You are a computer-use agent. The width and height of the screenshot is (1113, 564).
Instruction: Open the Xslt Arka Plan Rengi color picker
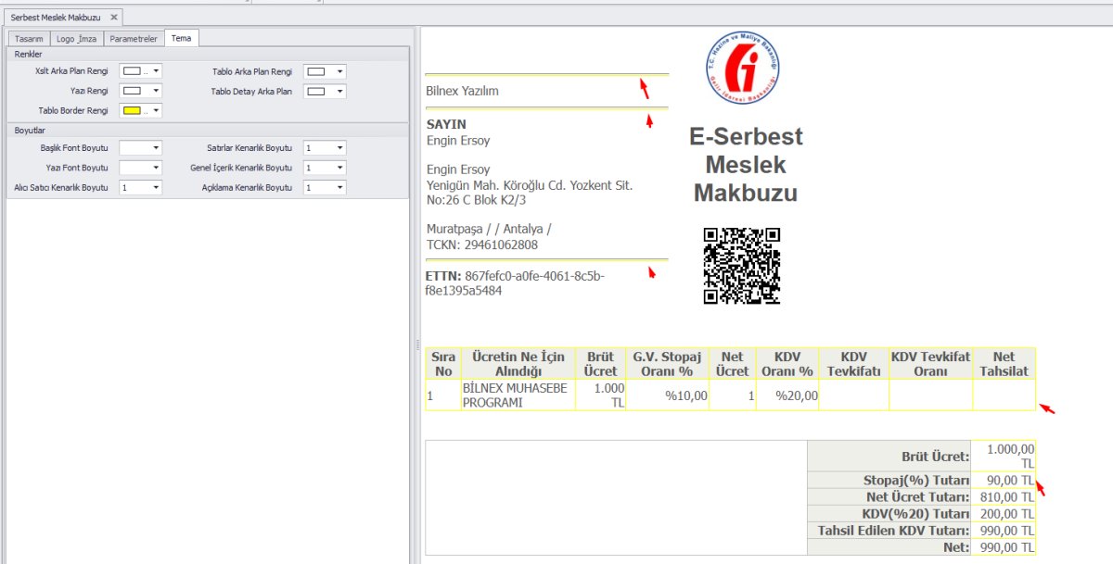(x=140, y=70)
